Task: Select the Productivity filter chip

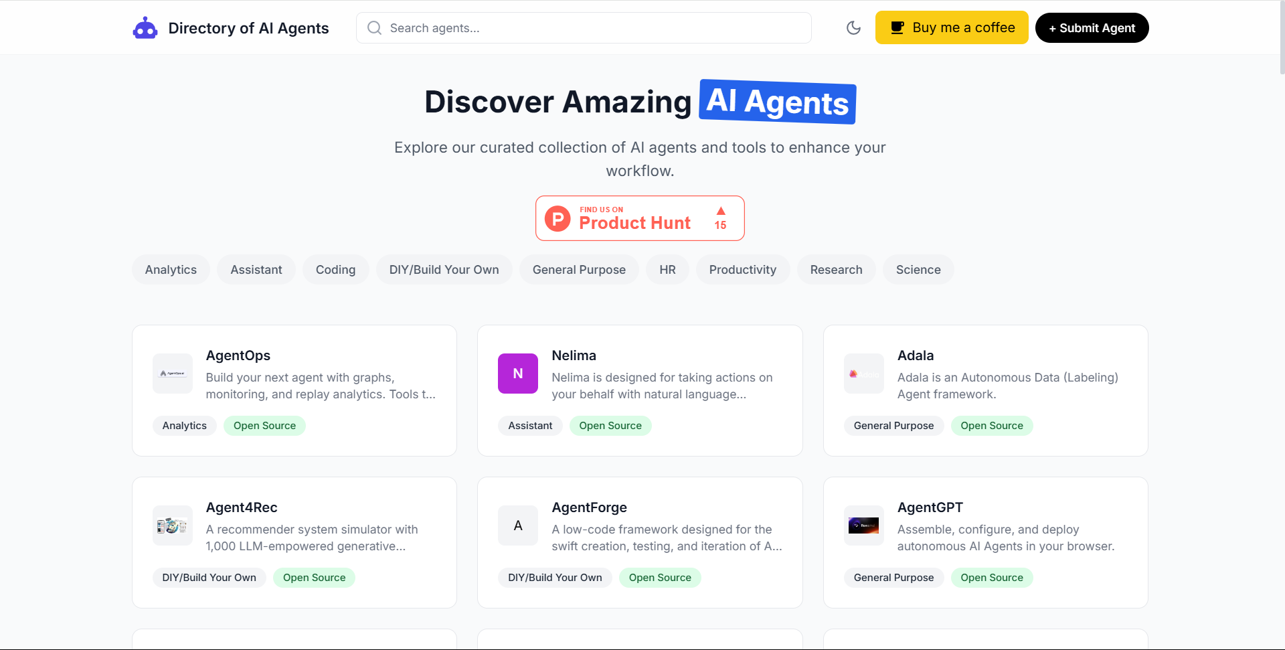Action: (x=743, y=270)
